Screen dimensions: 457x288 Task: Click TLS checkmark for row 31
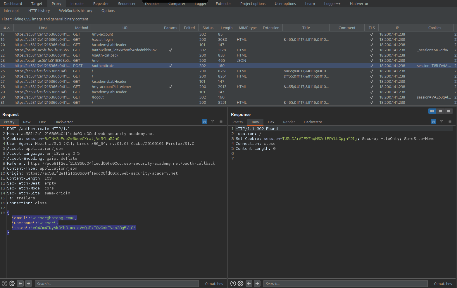pyautogui.click(x=372, y=103)
